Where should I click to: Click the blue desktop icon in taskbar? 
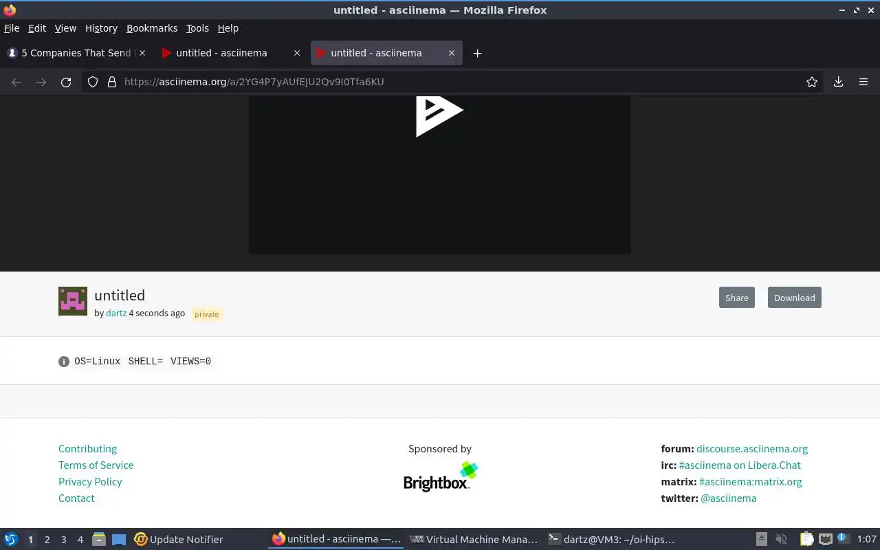119,540
